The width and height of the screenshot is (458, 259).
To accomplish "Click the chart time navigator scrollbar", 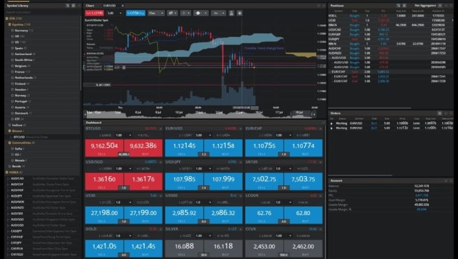I will (200, 114).
